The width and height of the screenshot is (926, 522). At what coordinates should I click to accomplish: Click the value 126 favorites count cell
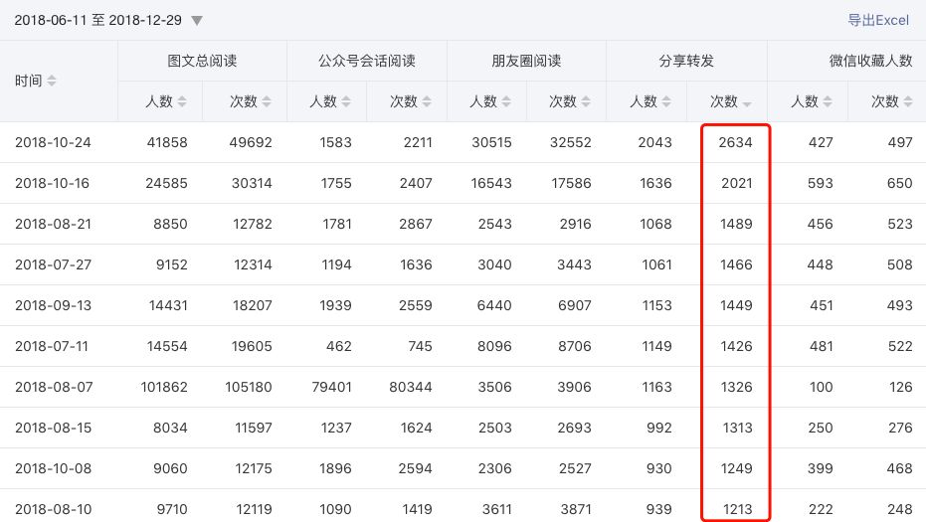[900, 387]
